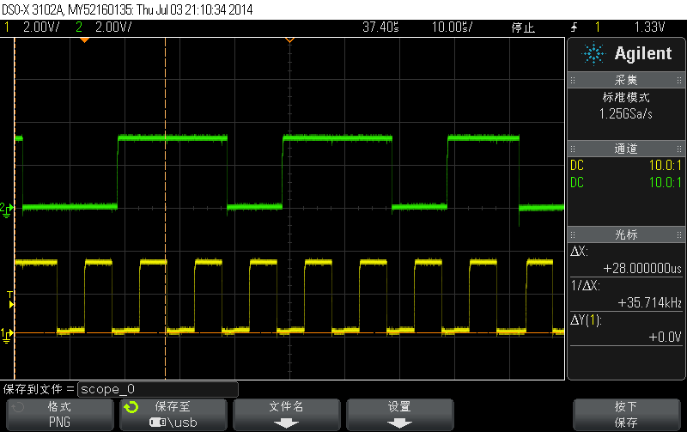Select the channel 1 2.00V/ scale indicator
687x432 pixels.
[41, 27]
